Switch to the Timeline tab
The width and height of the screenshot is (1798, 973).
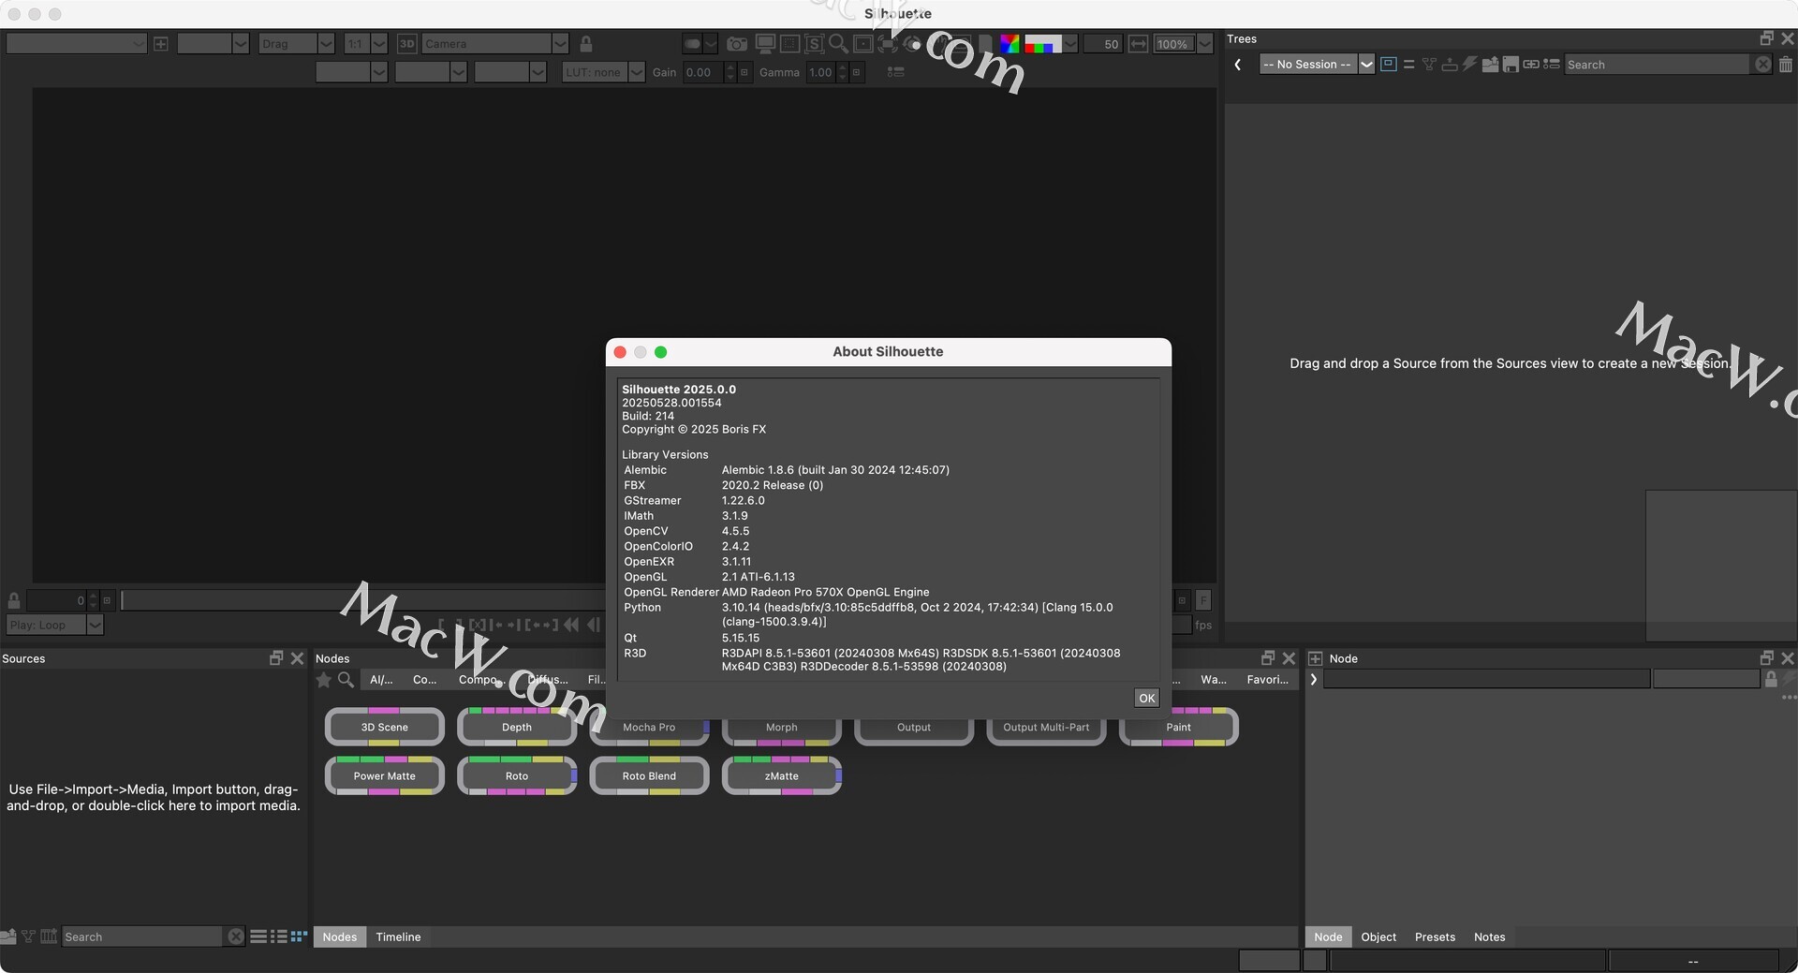(x=398, y=936)
